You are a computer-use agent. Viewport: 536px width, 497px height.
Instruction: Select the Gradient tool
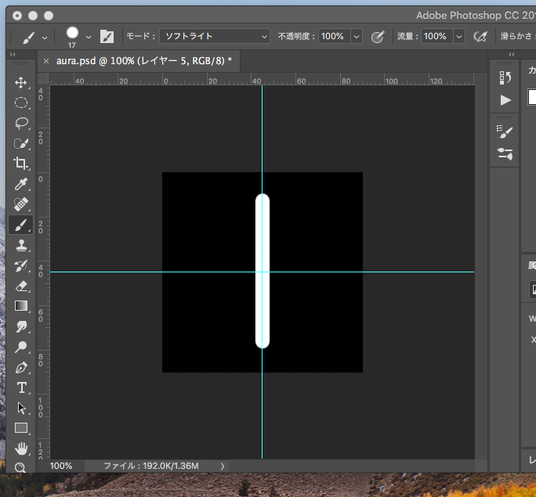coord(21,306)
